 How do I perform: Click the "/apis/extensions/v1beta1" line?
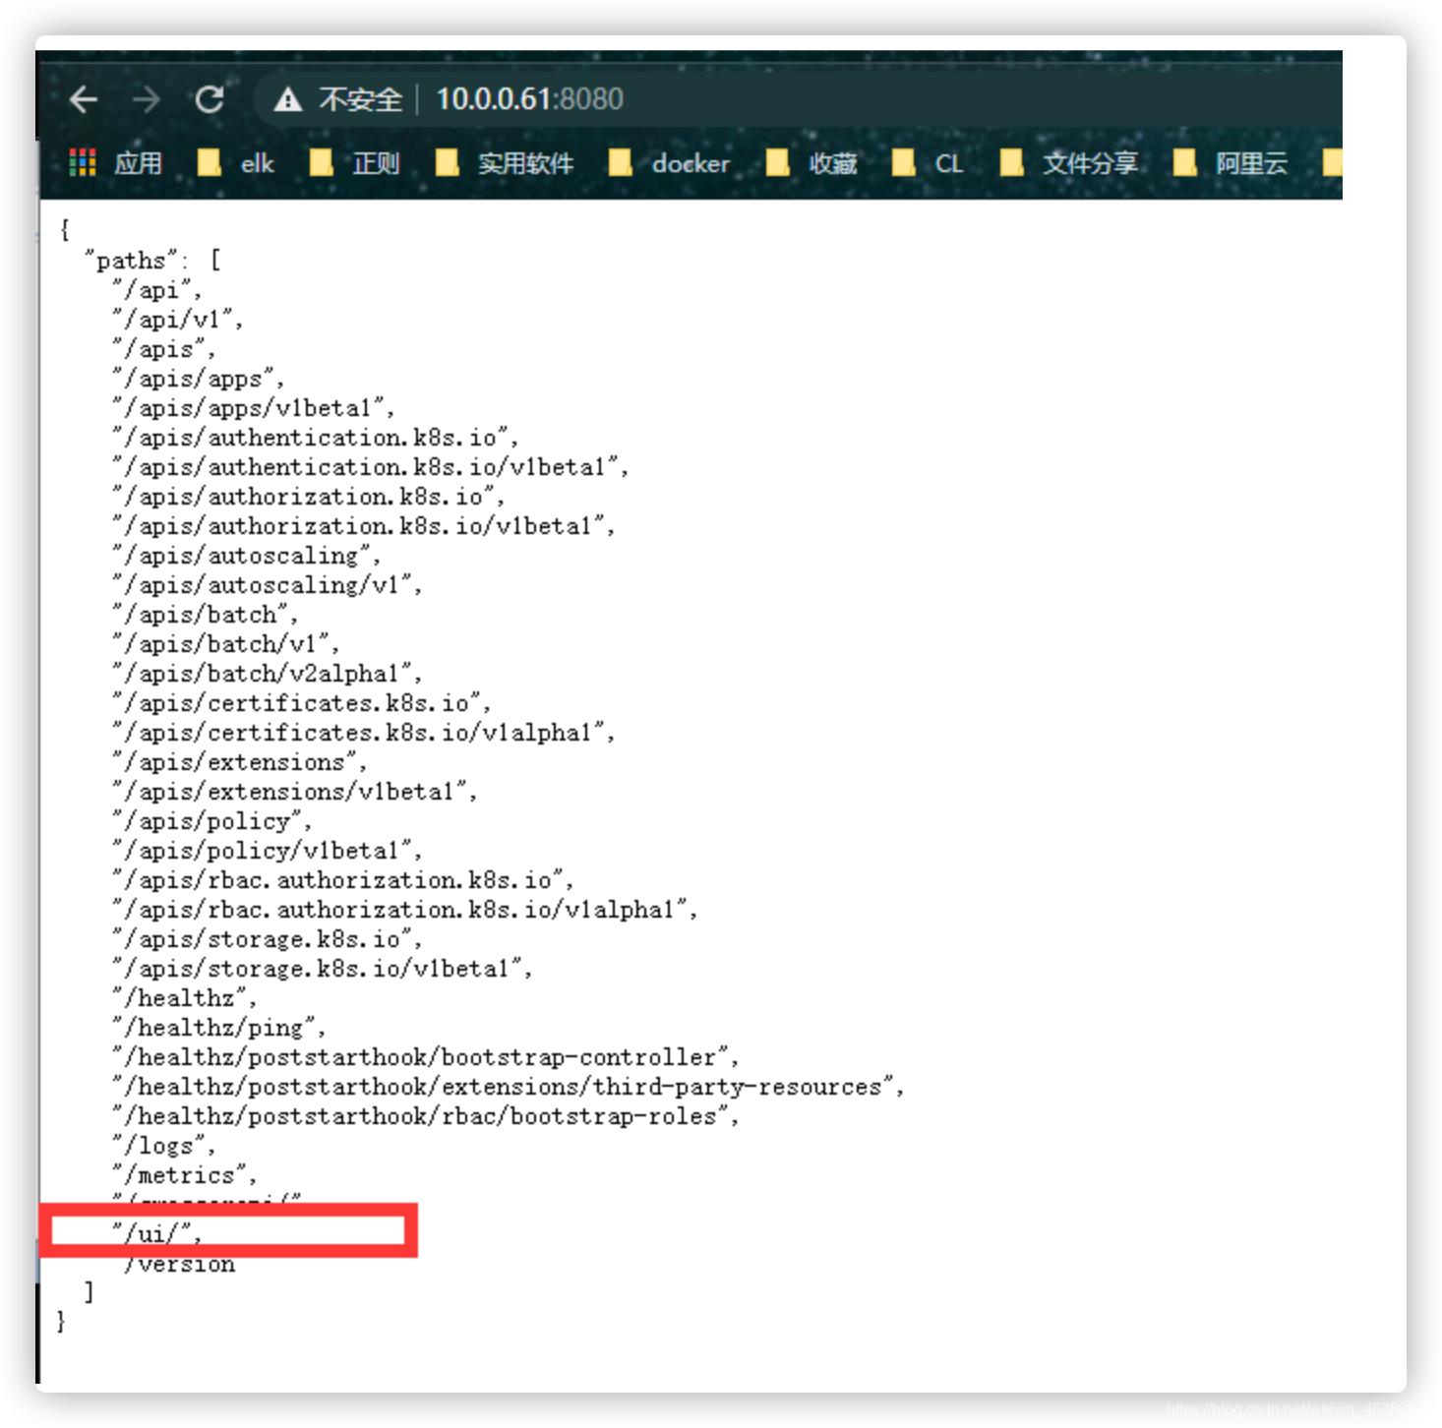tap(295, 792)
